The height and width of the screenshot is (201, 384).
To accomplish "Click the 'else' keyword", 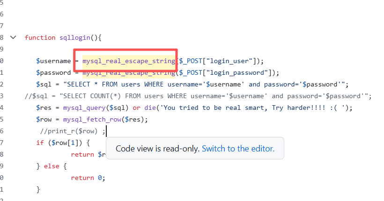I will click(52, 166).
